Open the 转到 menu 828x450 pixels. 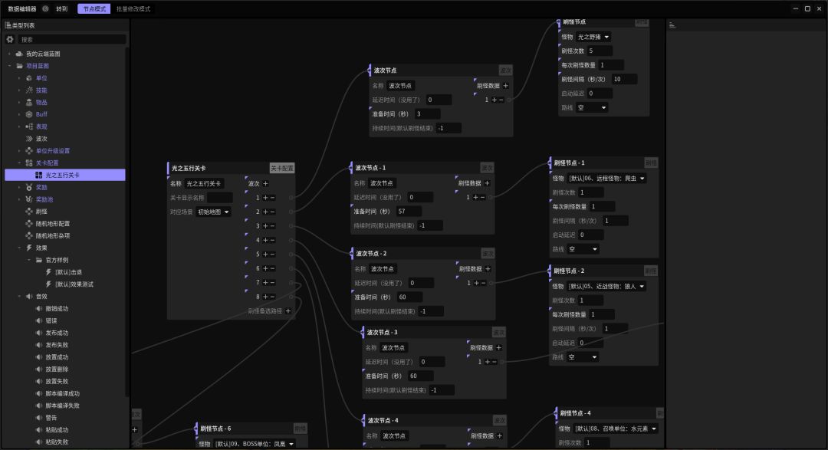(62, 9)
